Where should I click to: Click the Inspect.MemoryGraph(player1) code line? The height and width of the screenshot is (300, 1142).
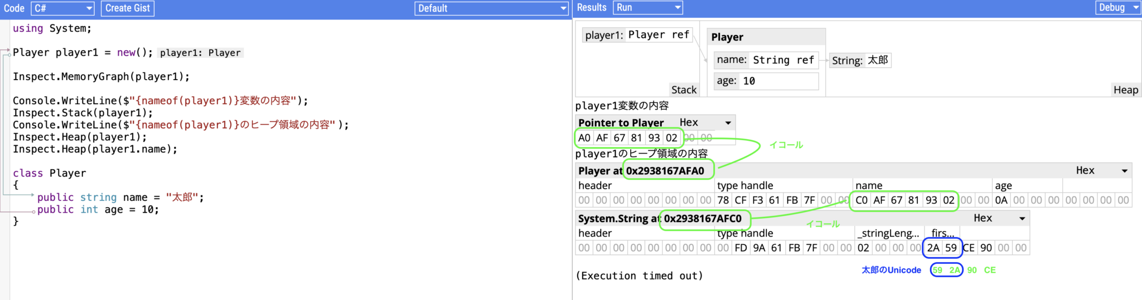point(101,77)
